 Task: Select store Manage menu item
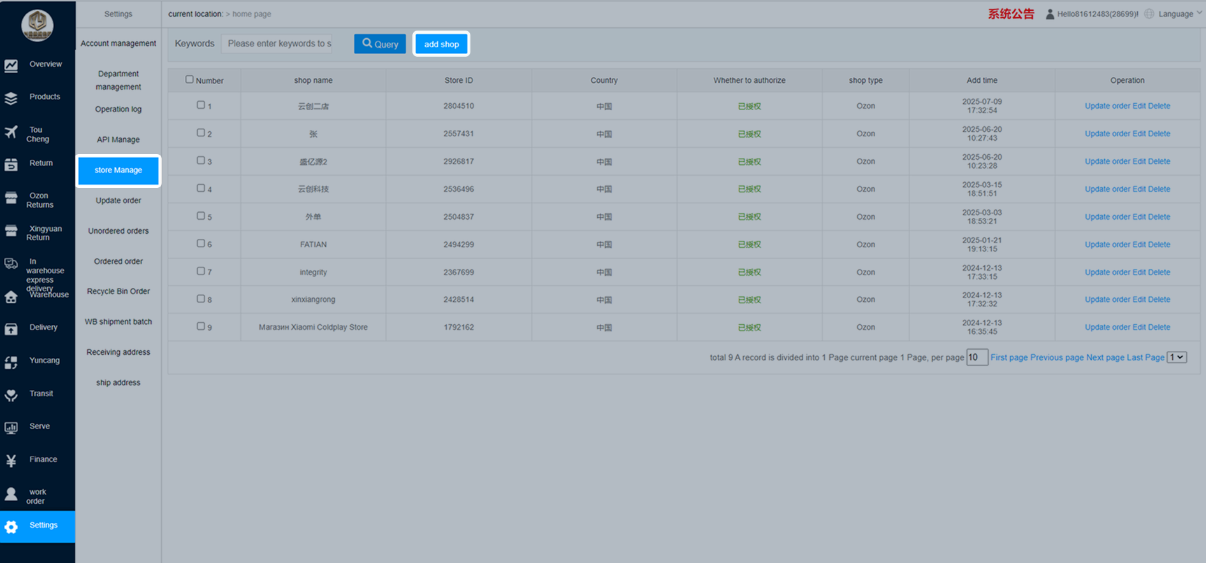[118, 170]
